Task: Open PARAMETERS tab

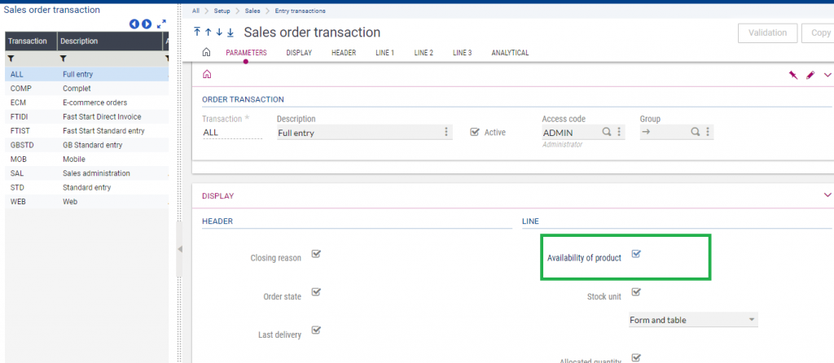Action: click(246, 53)
